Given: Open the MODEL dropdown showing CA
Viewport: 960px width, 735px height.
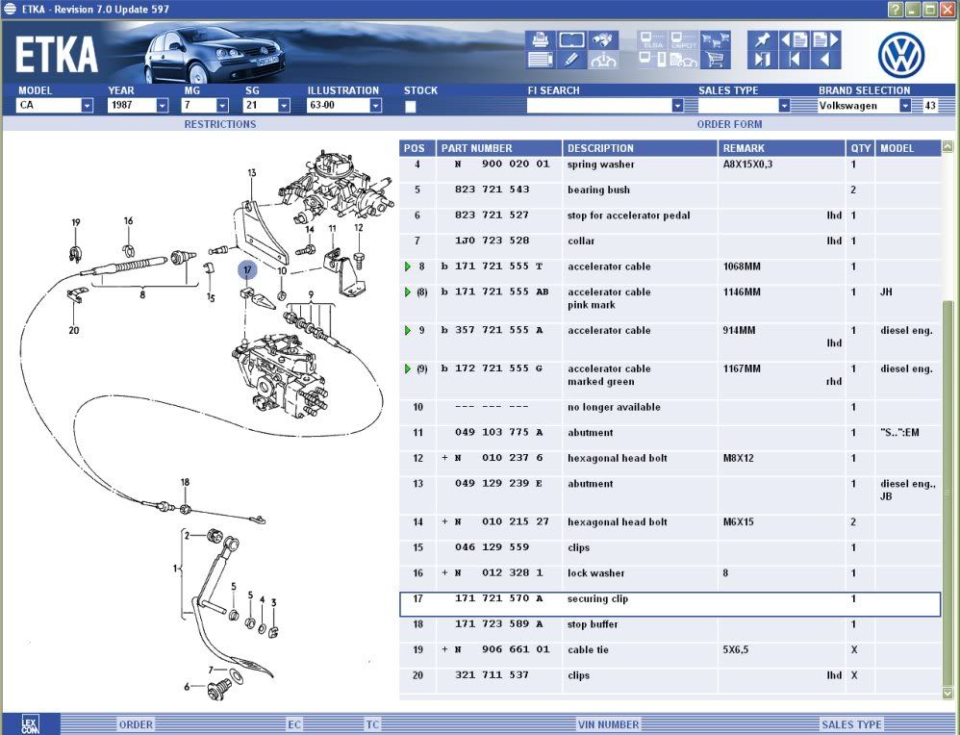Looking at the screenshot, I should tap(87, 106).
